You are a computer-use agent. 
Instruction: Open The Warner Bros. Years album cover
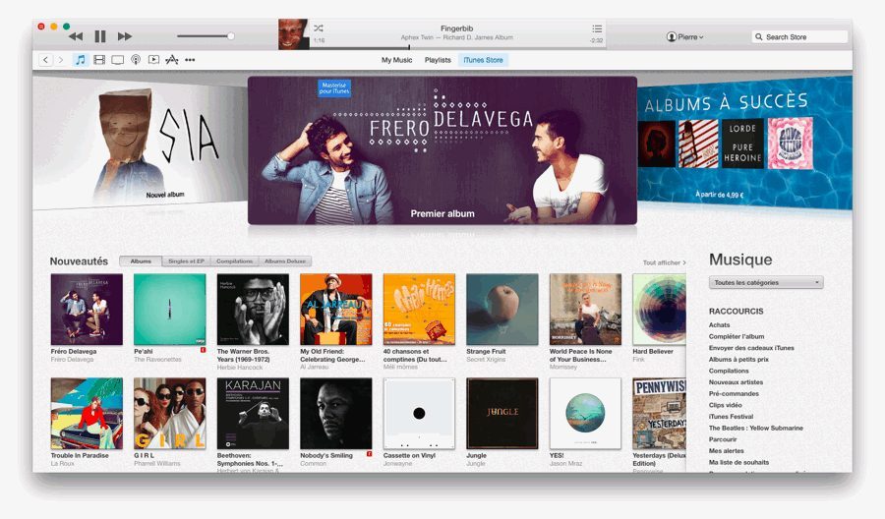click(x=253, y=310)
